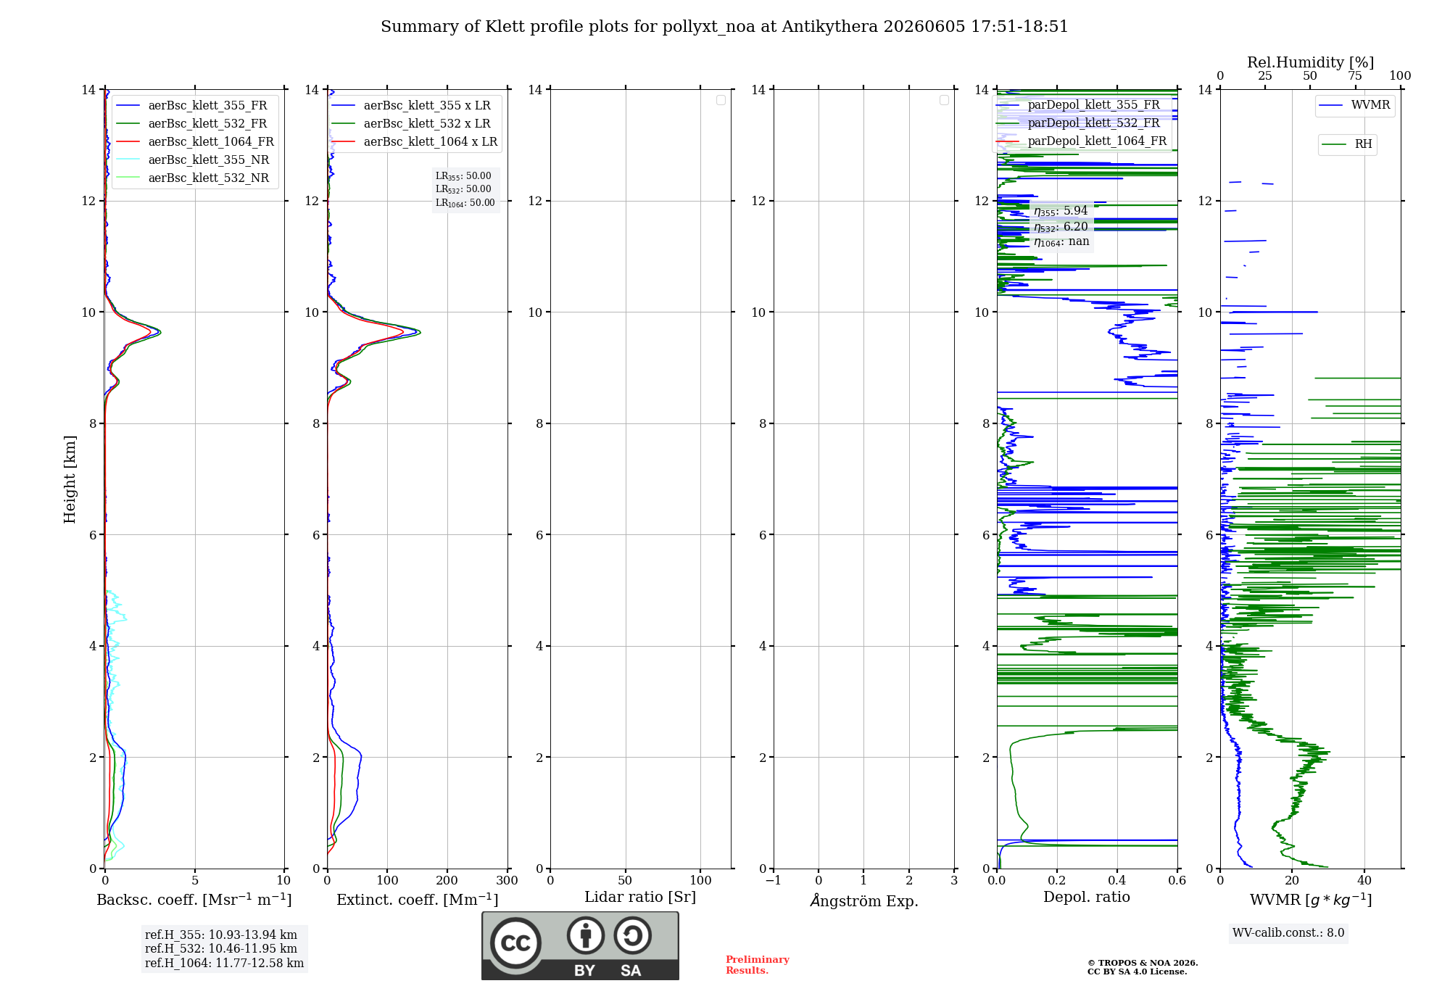Click the Creative Commons CC icon
The height and width of the screenshot is (986, 1450).
pos(515,943)
